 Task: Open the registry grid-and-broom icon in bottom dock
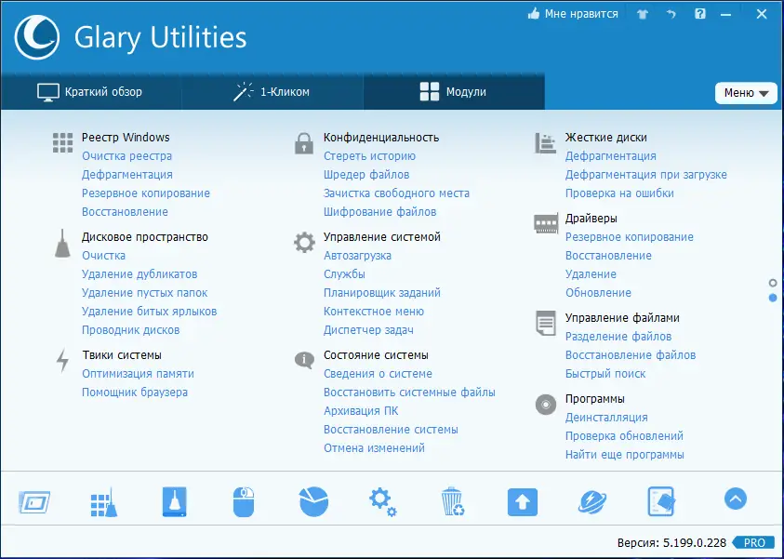tap(104, 501)
